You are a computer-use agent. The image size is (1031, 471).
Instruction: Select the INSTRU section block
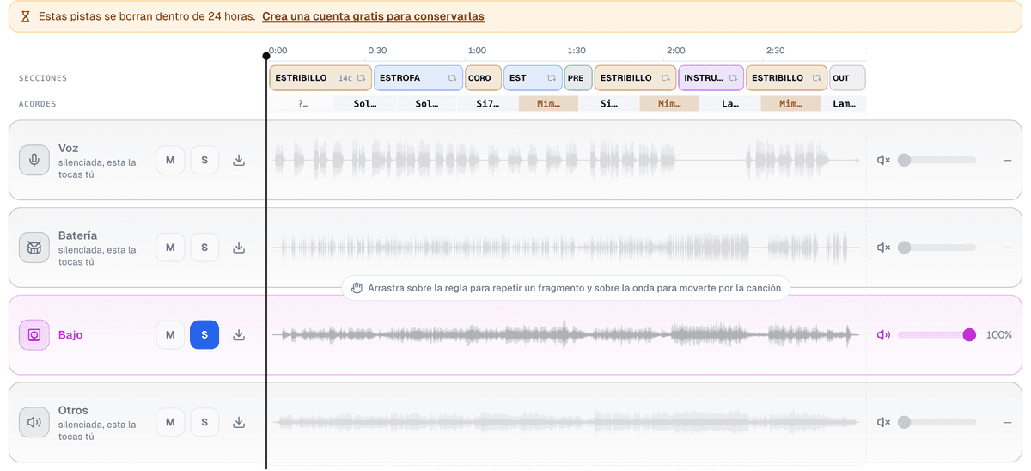click(x=711, y=78)
